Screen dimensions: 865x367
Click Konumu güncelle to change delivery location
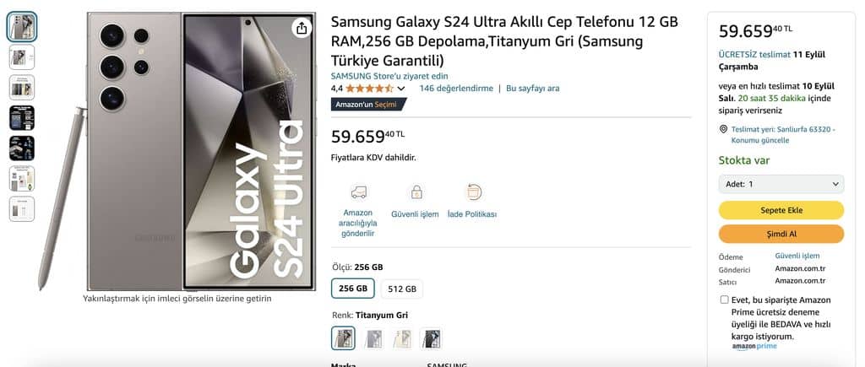click(753, 141)
